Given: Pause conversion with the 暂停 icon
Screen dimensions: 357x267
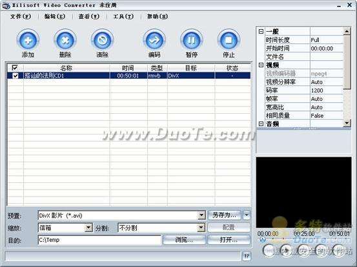Looking at the screenshot, I should (x=192, y=40).
